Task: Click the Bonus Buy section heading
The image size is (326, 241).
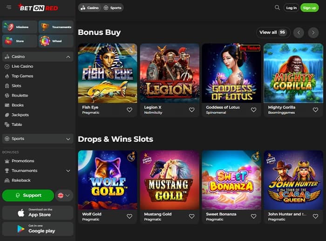Action: tap(99, 33)
